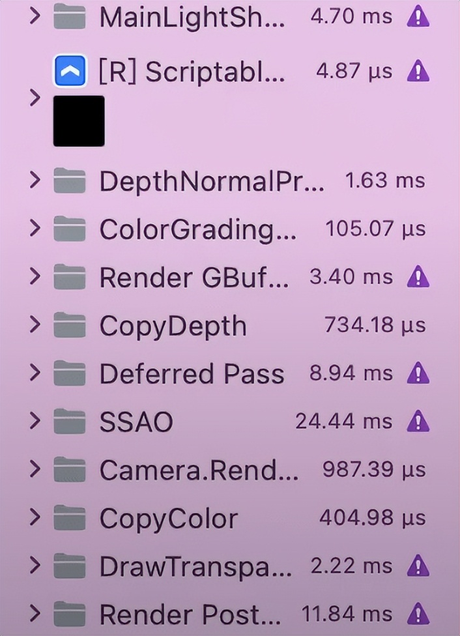Expand the [R] Scriptable item chevron
Viewport: 460px width, 636px height.
(x=35, y=99)
